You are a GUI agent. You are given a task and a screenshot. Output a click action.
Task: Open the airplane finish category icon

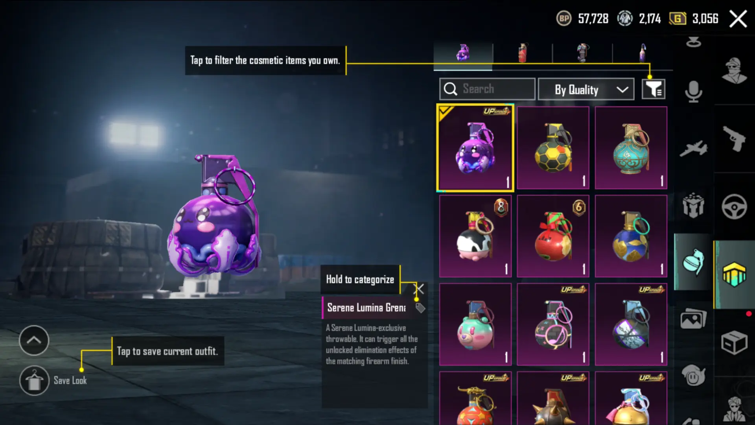pos(693,148)
